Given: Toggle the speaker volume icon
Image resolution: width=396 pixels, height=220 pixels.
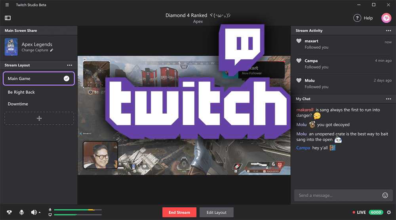Looking at the screenshot, I should (x=34, y=212).
